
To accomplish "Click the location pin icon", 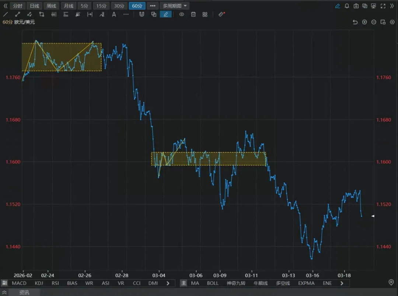I will pos(391,282).
